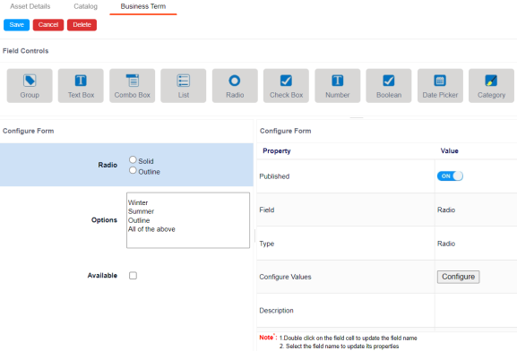Delete the current form
The height and width of the screenshot is (351, 517).
(x=82, y=25)
